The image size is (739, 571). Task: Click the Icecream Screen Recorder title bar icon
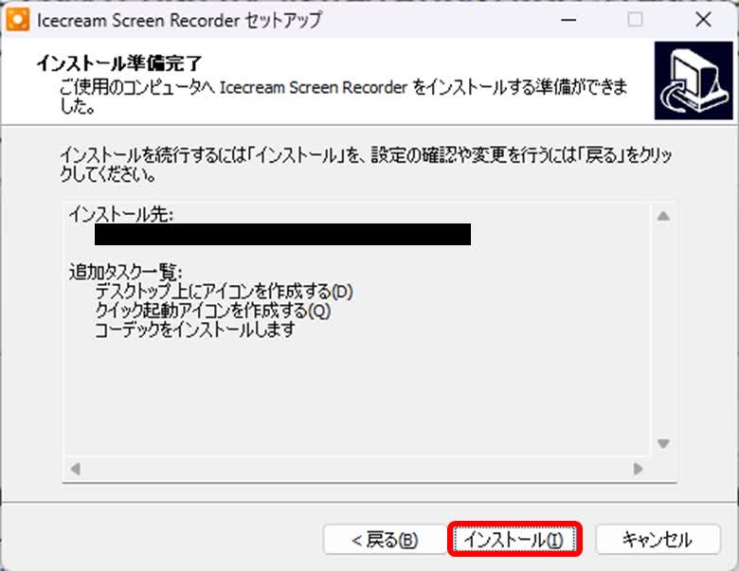click(x=17, y=20)
